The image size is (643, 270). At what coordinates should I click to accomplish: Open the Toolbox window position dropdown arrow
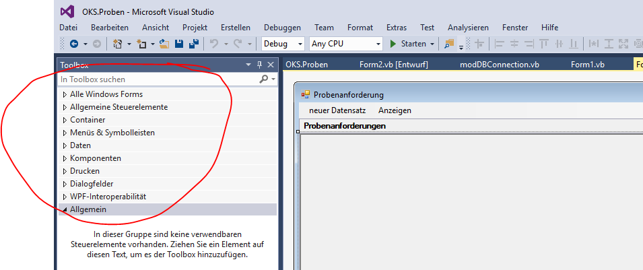coord(248,65)
